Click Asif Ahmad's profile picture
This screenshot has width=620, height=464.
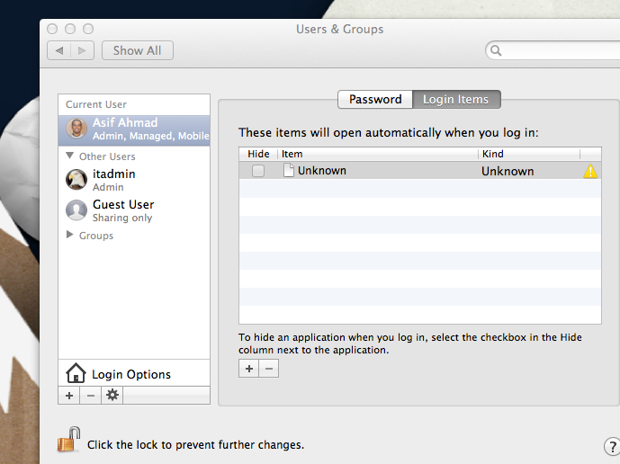tap(76, 129)
